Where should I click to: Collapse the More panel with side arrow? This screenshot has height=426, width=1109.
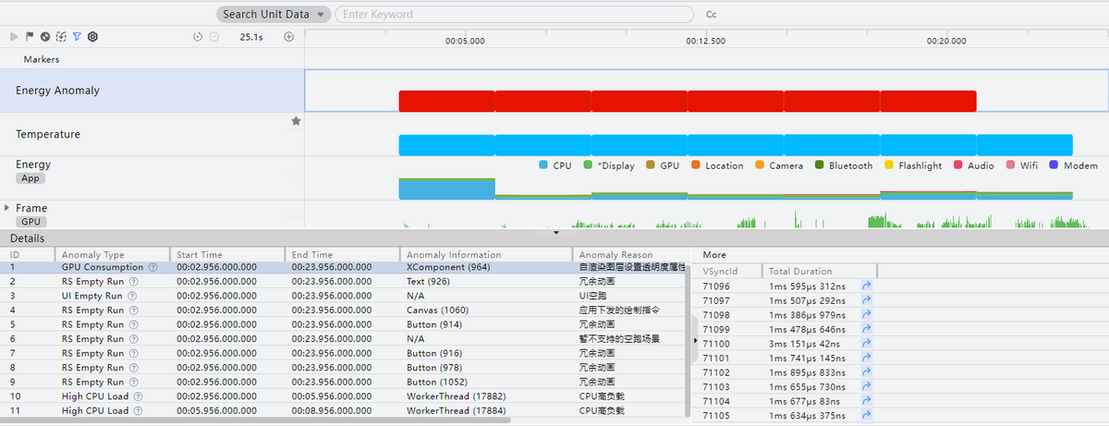[x=695, y=341]
